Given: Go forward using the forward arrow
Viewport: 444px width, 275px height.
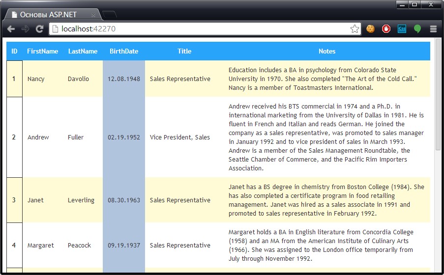Looking at the screenshot, I should (25, 29).
